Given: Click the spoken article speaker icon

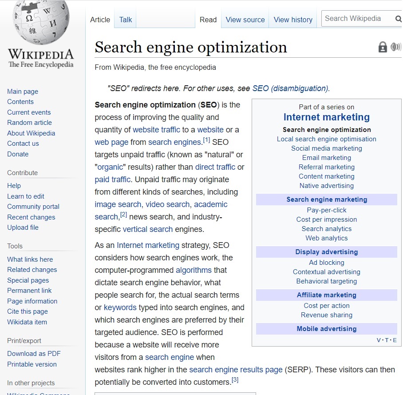Looking at the screenshot, I should pyautogui.click(x=395, y=47).
